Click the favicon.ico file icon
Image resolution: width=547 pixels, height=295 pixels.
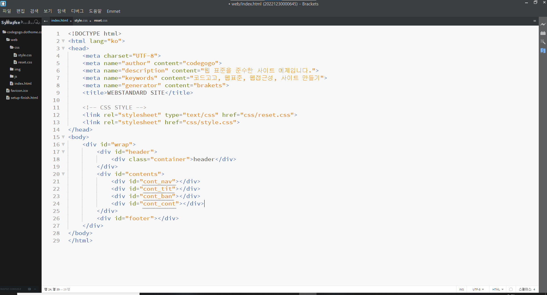tap(8, 91)
